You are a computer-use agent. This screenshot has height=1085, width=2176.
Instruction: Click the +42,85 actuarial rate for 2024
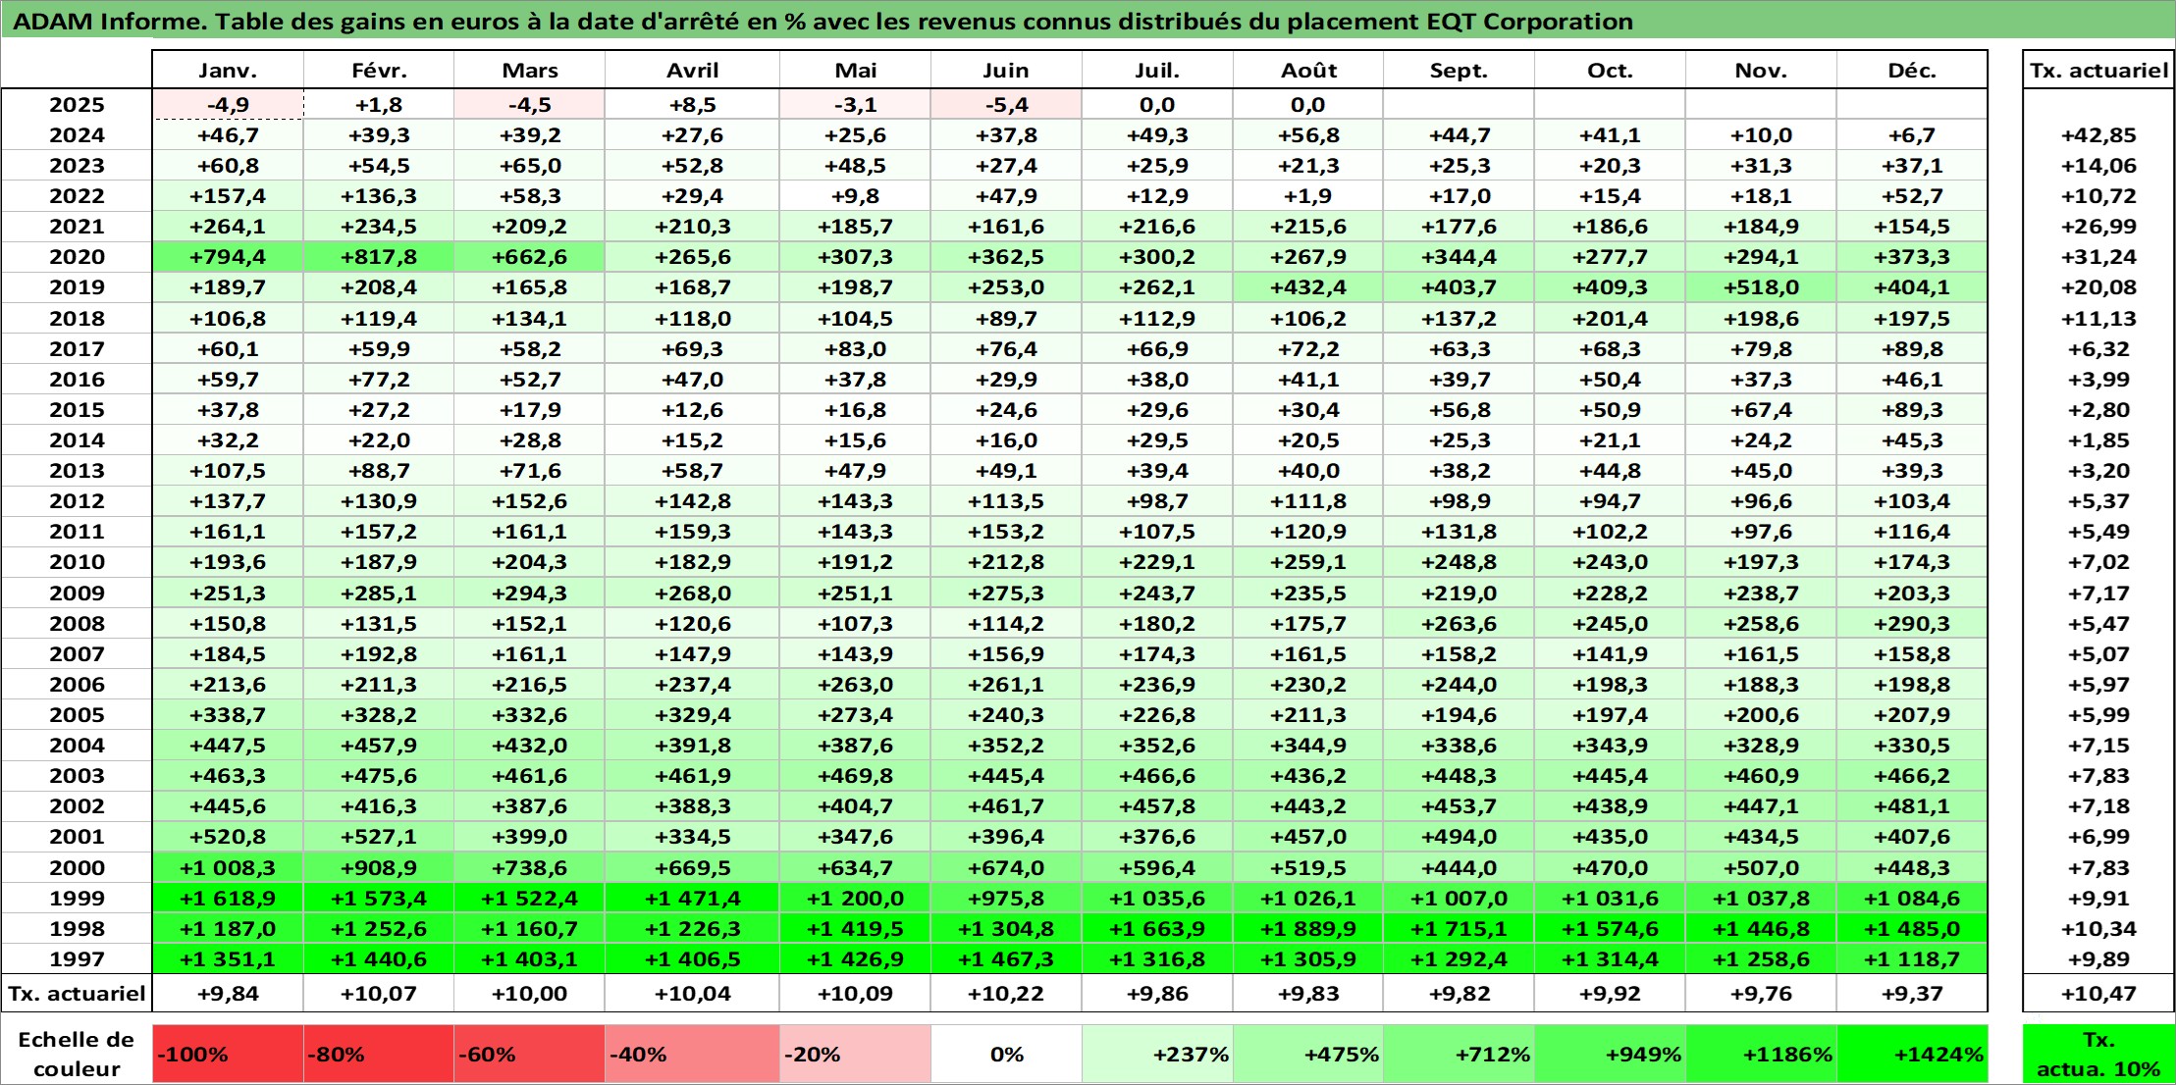2098,135
